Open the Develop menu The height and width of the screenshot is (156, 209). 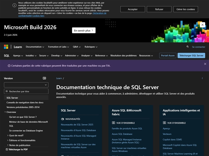(x=56, y=56)
